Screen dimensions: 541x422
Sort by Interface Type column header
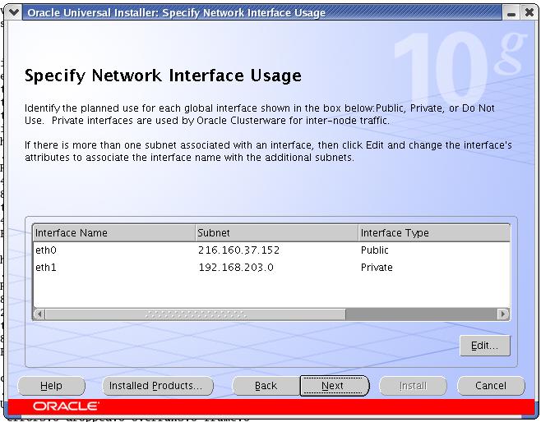coord(434,233)
